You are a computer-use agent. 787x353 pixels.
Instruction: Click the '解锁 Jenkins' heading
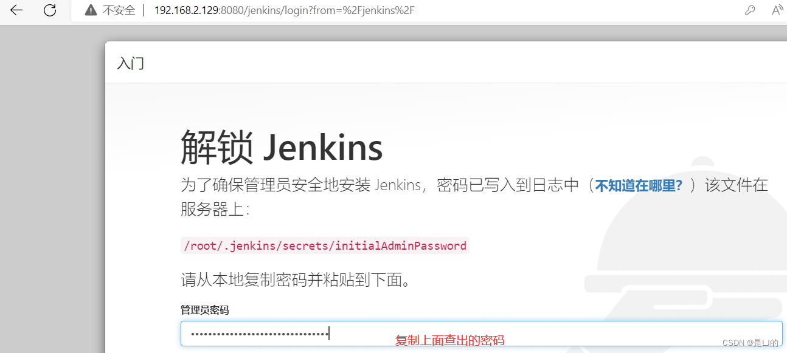point(282,147)
